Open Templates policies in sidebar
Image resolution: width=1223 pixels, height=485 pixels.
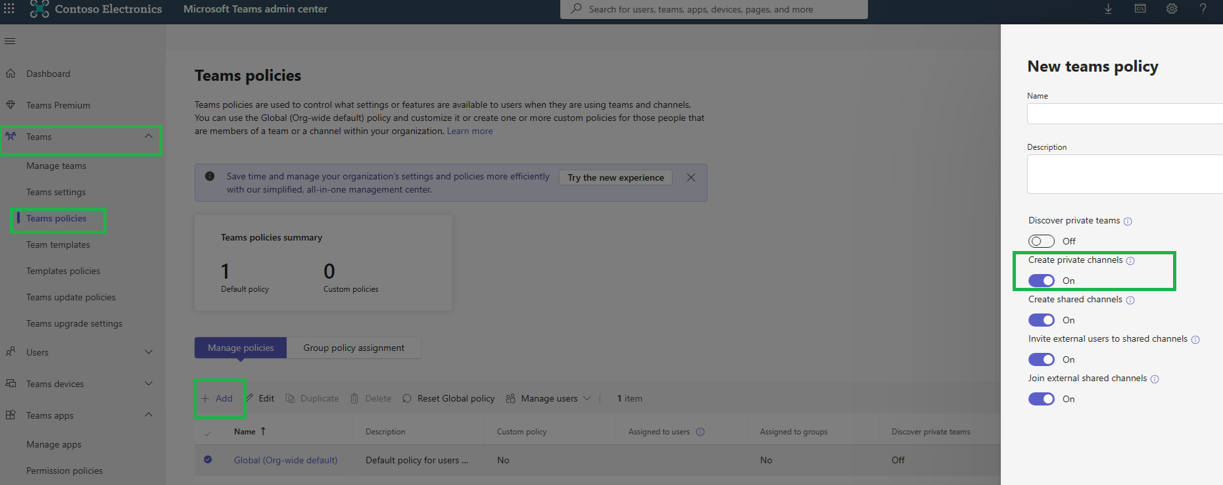coord(63,271)
